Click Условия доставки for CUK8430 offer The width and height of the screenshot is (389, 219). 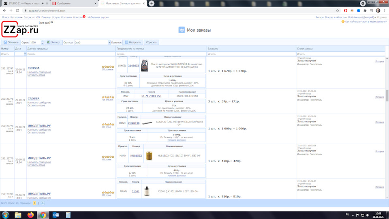coord(177,140)
